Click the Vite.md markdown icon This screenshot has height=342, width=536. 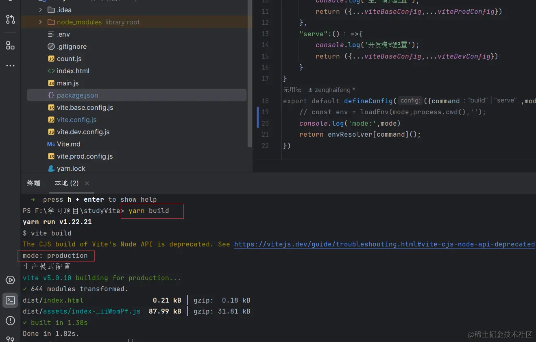51,144
